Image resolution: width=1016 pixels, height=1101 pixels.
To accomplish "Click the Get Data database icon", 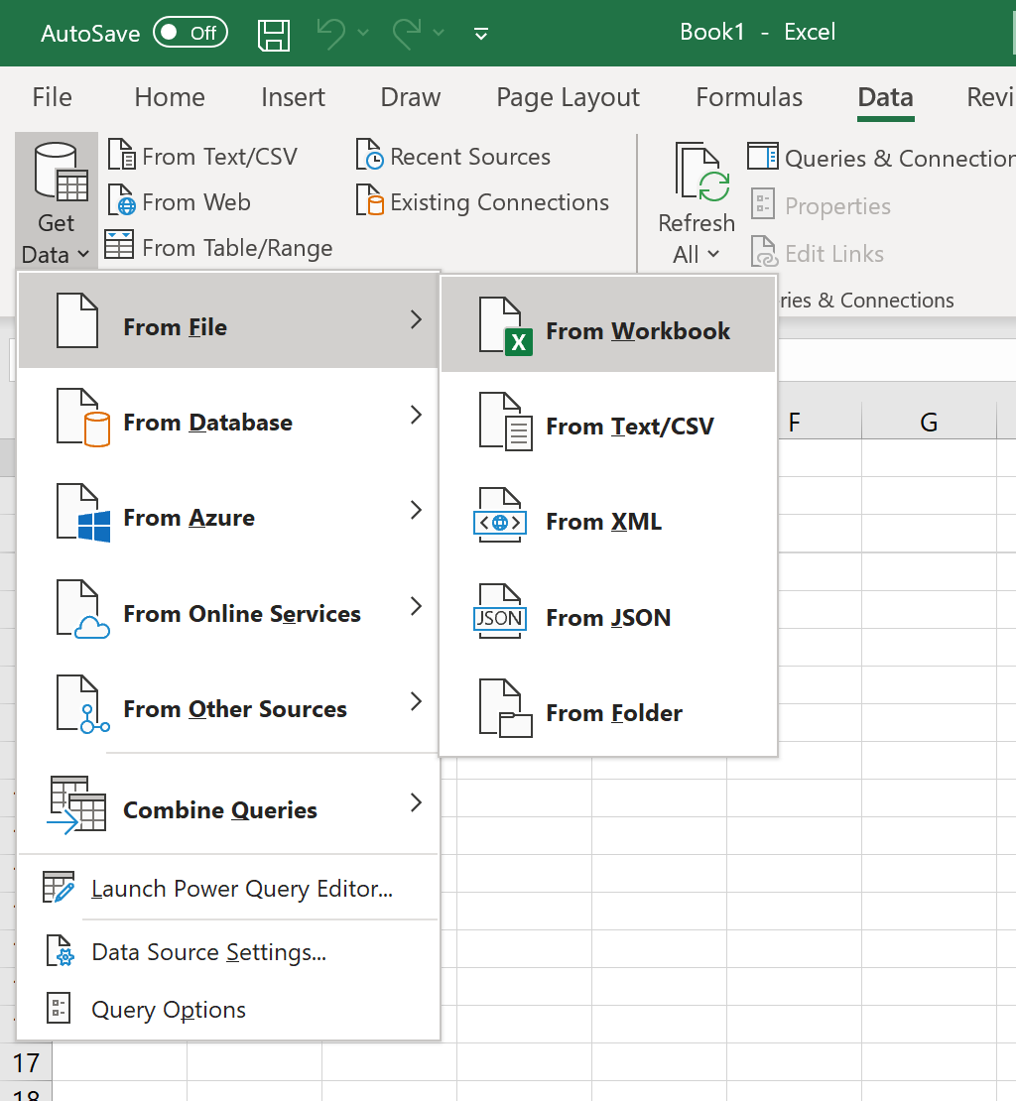I will (x=61, y=172).
